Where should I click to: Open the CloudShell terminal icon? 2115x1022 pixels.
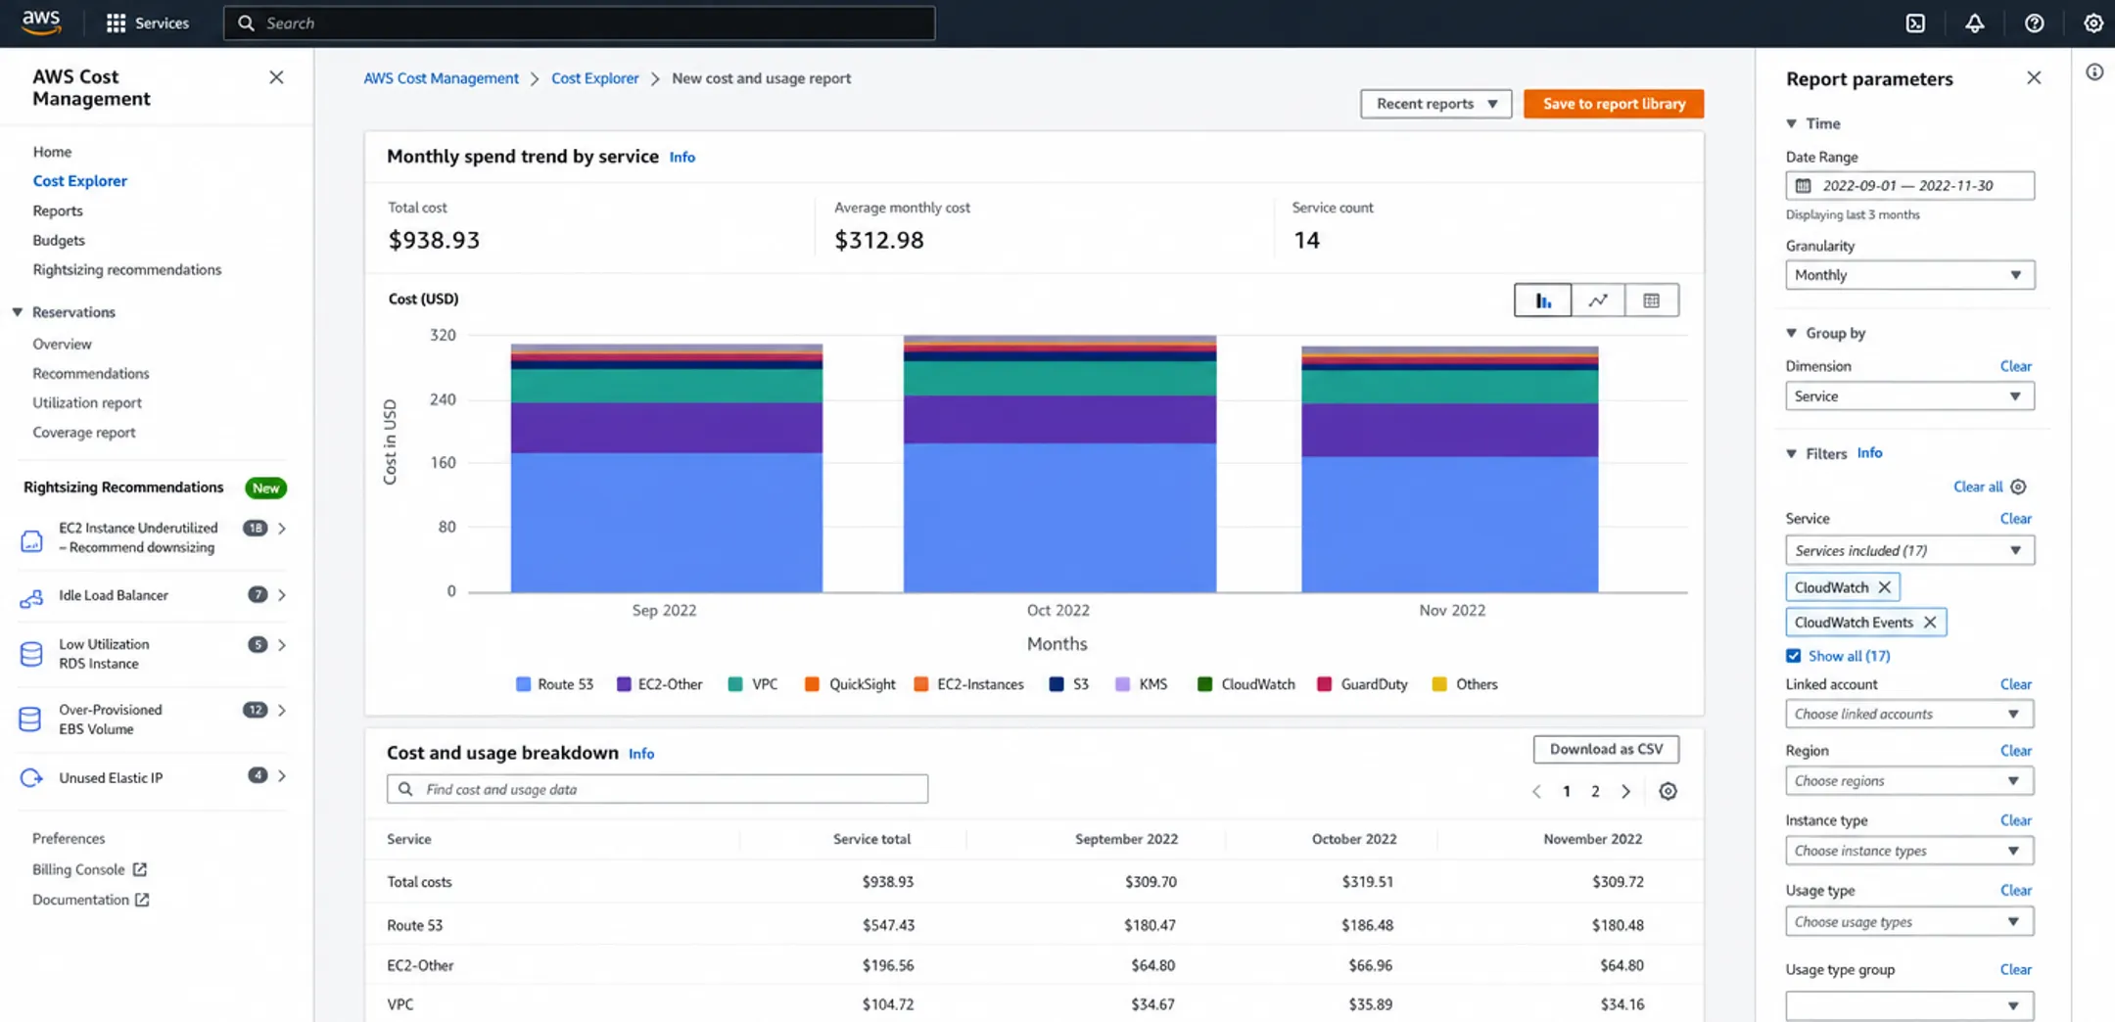click(1915, 23)
